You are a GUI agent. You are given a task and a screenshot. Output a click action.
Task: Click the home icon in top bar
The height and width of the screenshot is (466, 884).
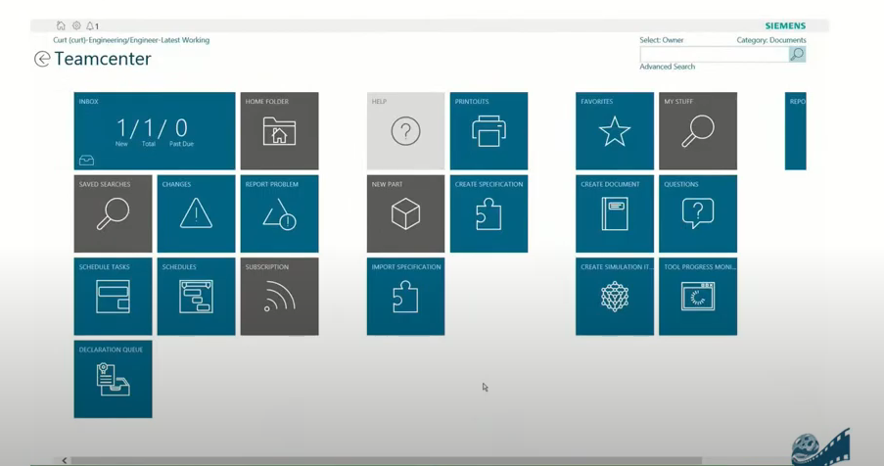[x=61, y=25]
